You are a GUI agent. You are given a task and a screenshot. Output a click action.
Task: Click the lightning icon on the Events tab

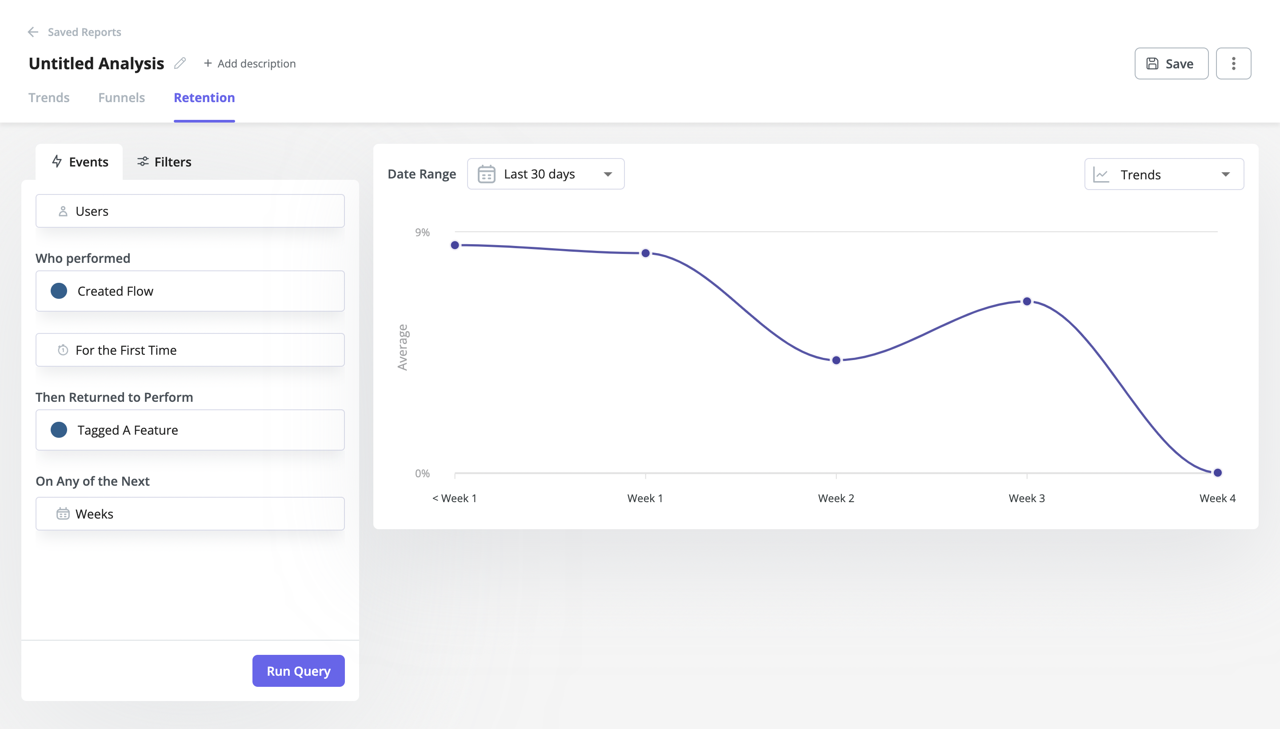coord(56,161)
